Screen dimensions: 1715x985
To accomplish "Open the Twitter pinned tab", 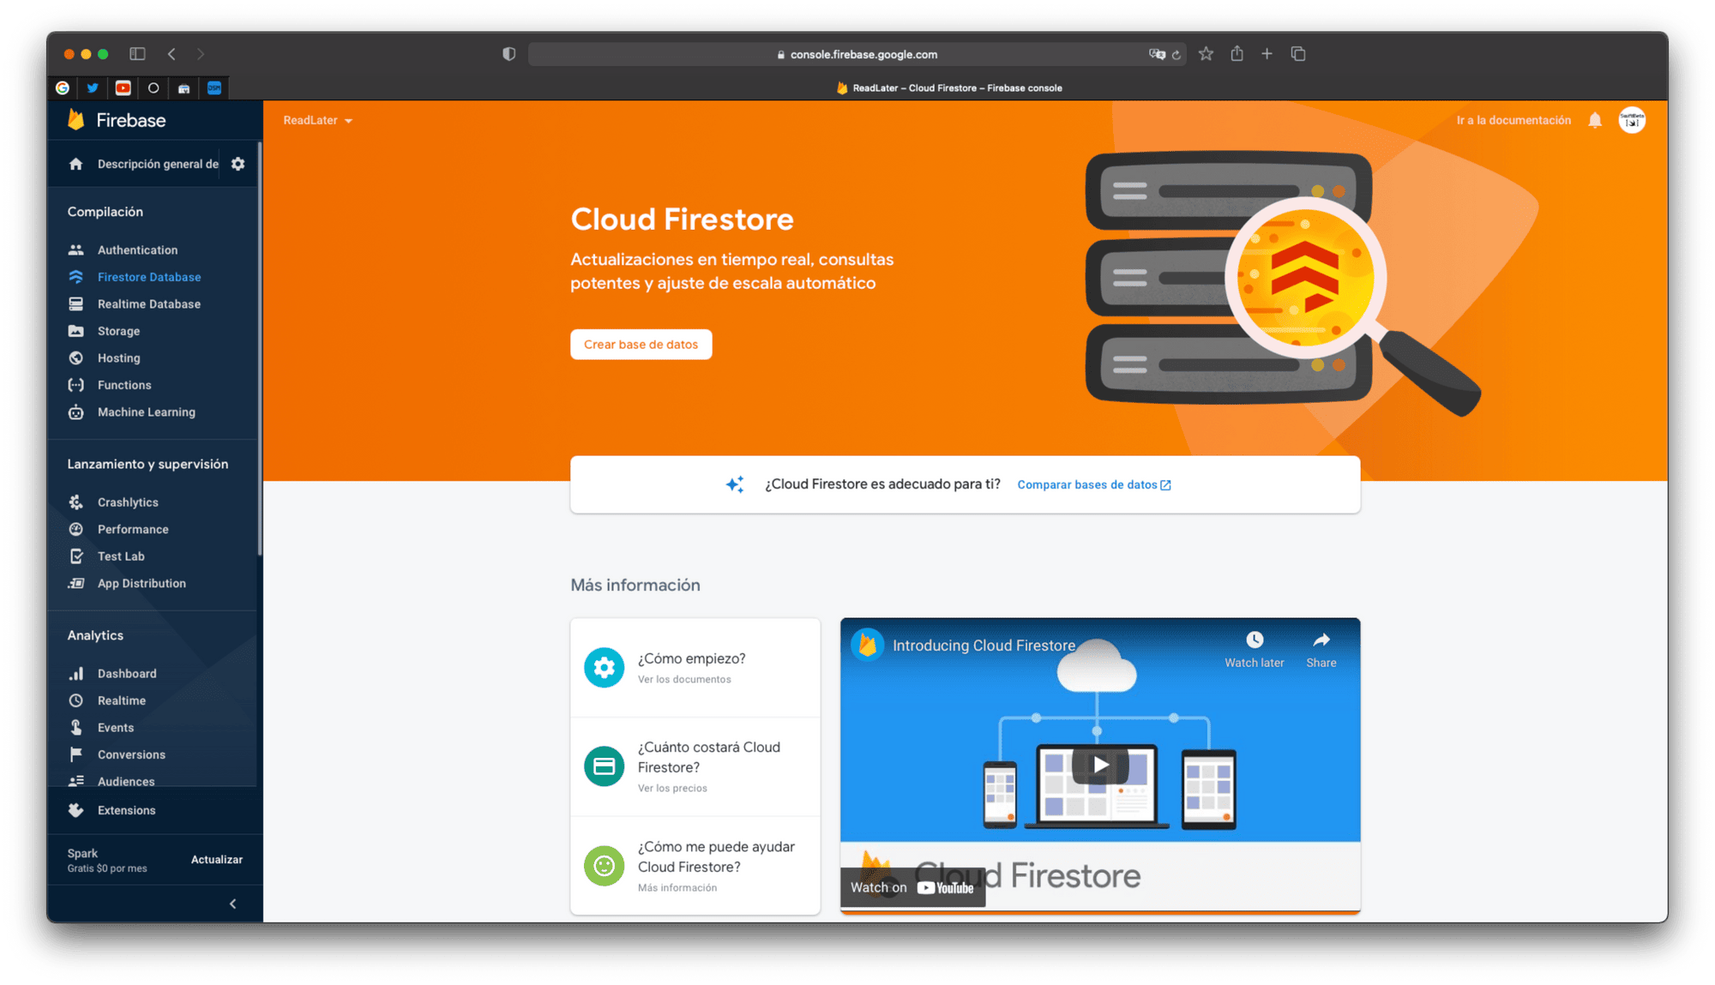I will click(93, 87).
